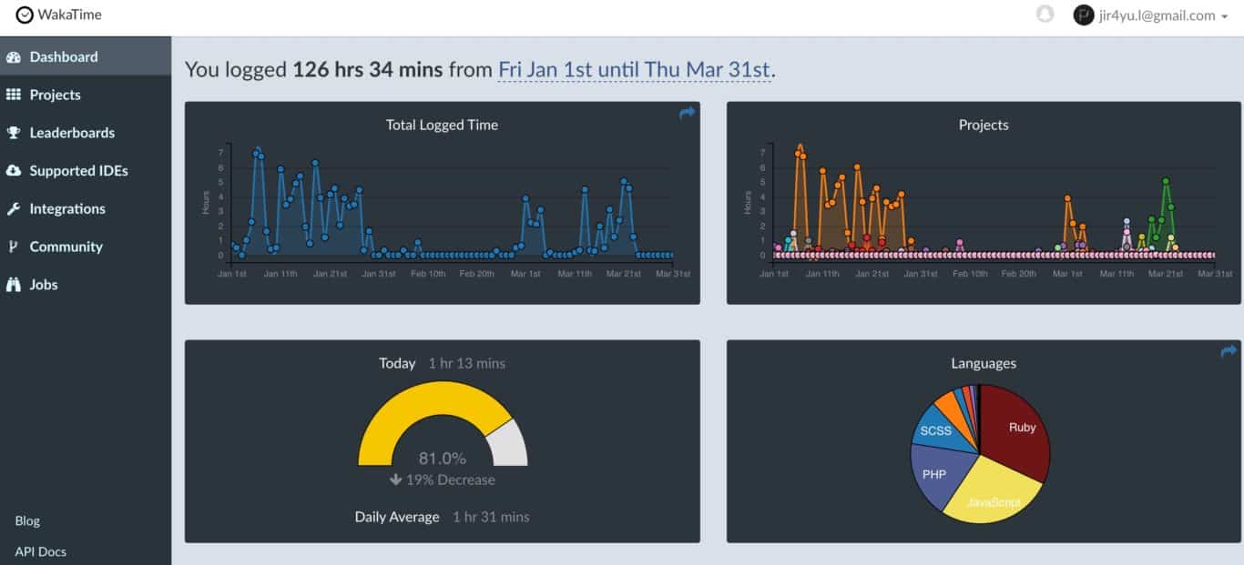Click the 'Projects' chart title
Image resolution: width=1244 pixels, height=565 pixels.
click(x=984, y=125)
